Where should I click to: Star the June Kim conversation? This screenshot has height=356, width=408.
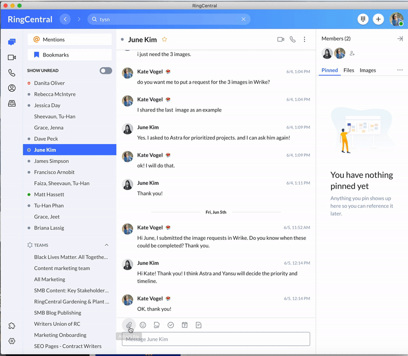165,39
